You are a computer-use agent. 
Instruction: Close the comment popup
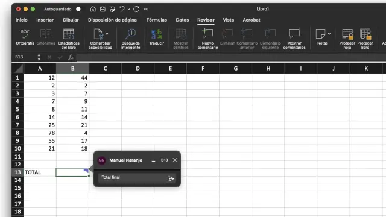pyautogui.click(x=175, y=160)
